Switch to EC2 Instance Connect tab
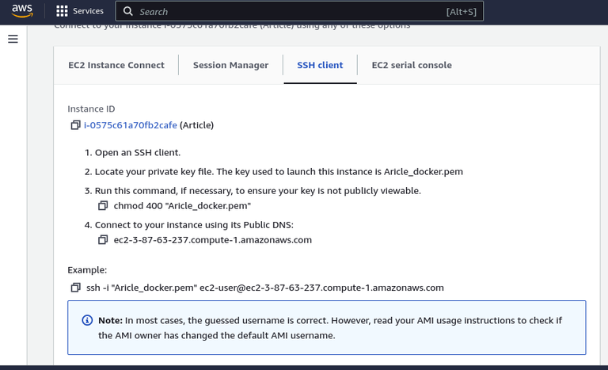This screenshot has width=608, height=370. 116,65
